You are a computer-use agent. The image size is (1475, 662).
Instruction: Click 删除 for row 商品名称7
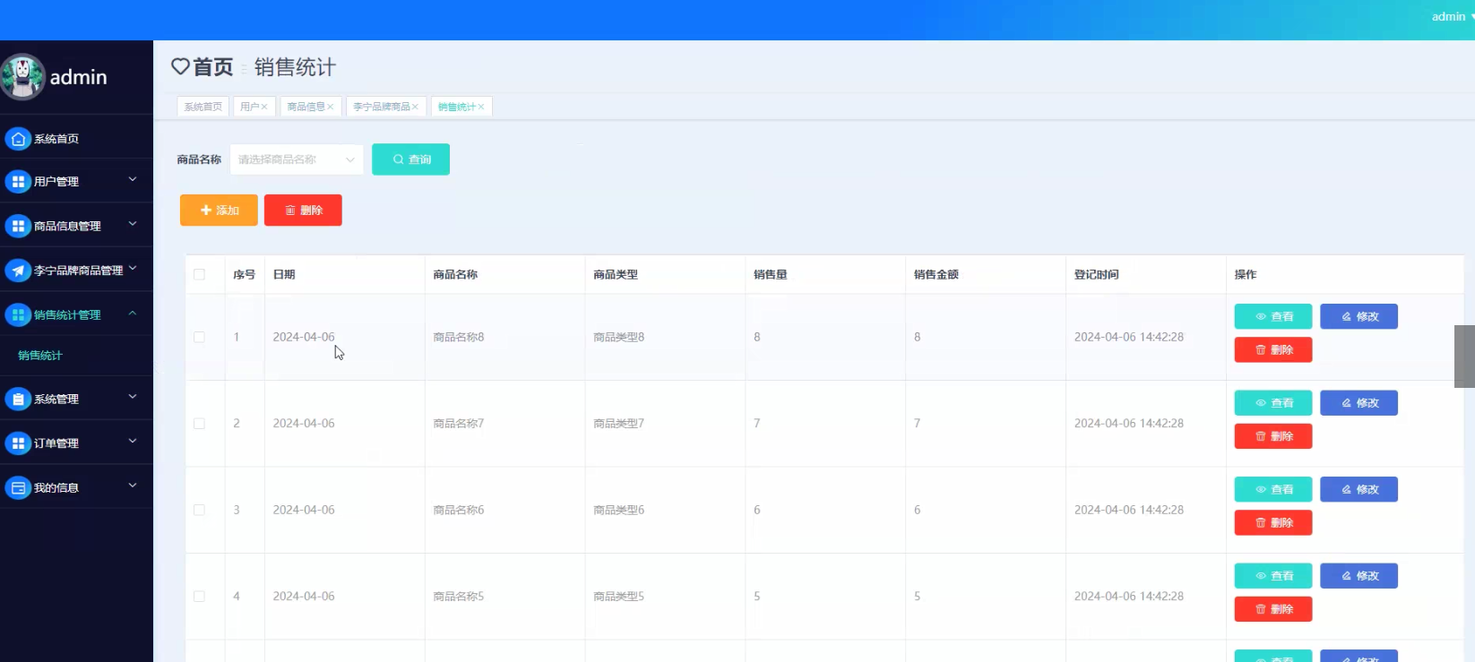(x=1273, y=436)
